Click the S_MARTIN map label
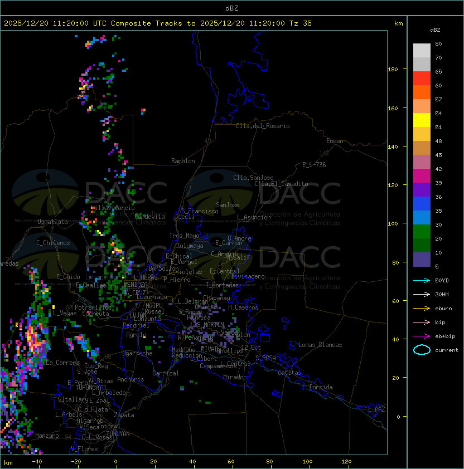This screenshot has height=469, width=464. (x=210, y=324)
